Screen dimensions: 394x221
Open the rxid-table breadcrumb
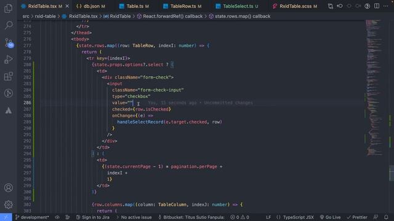coord(45,17)
